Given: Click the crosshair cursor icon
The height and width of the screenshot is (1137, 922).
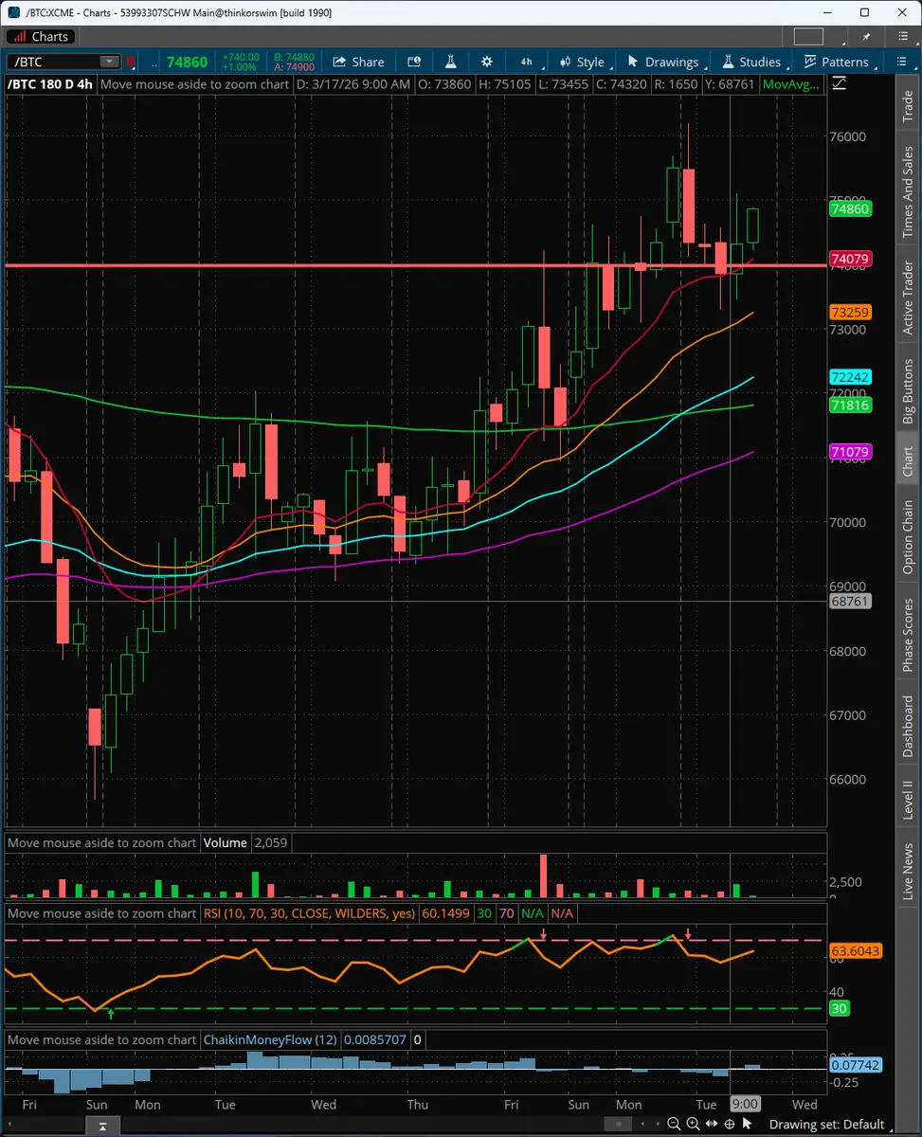Looking at the screenshot, I should 729,1124.
